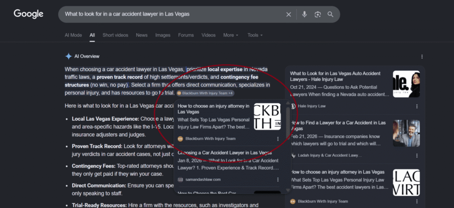Click the Contingency Fees bullet heading

click(94, 166)
